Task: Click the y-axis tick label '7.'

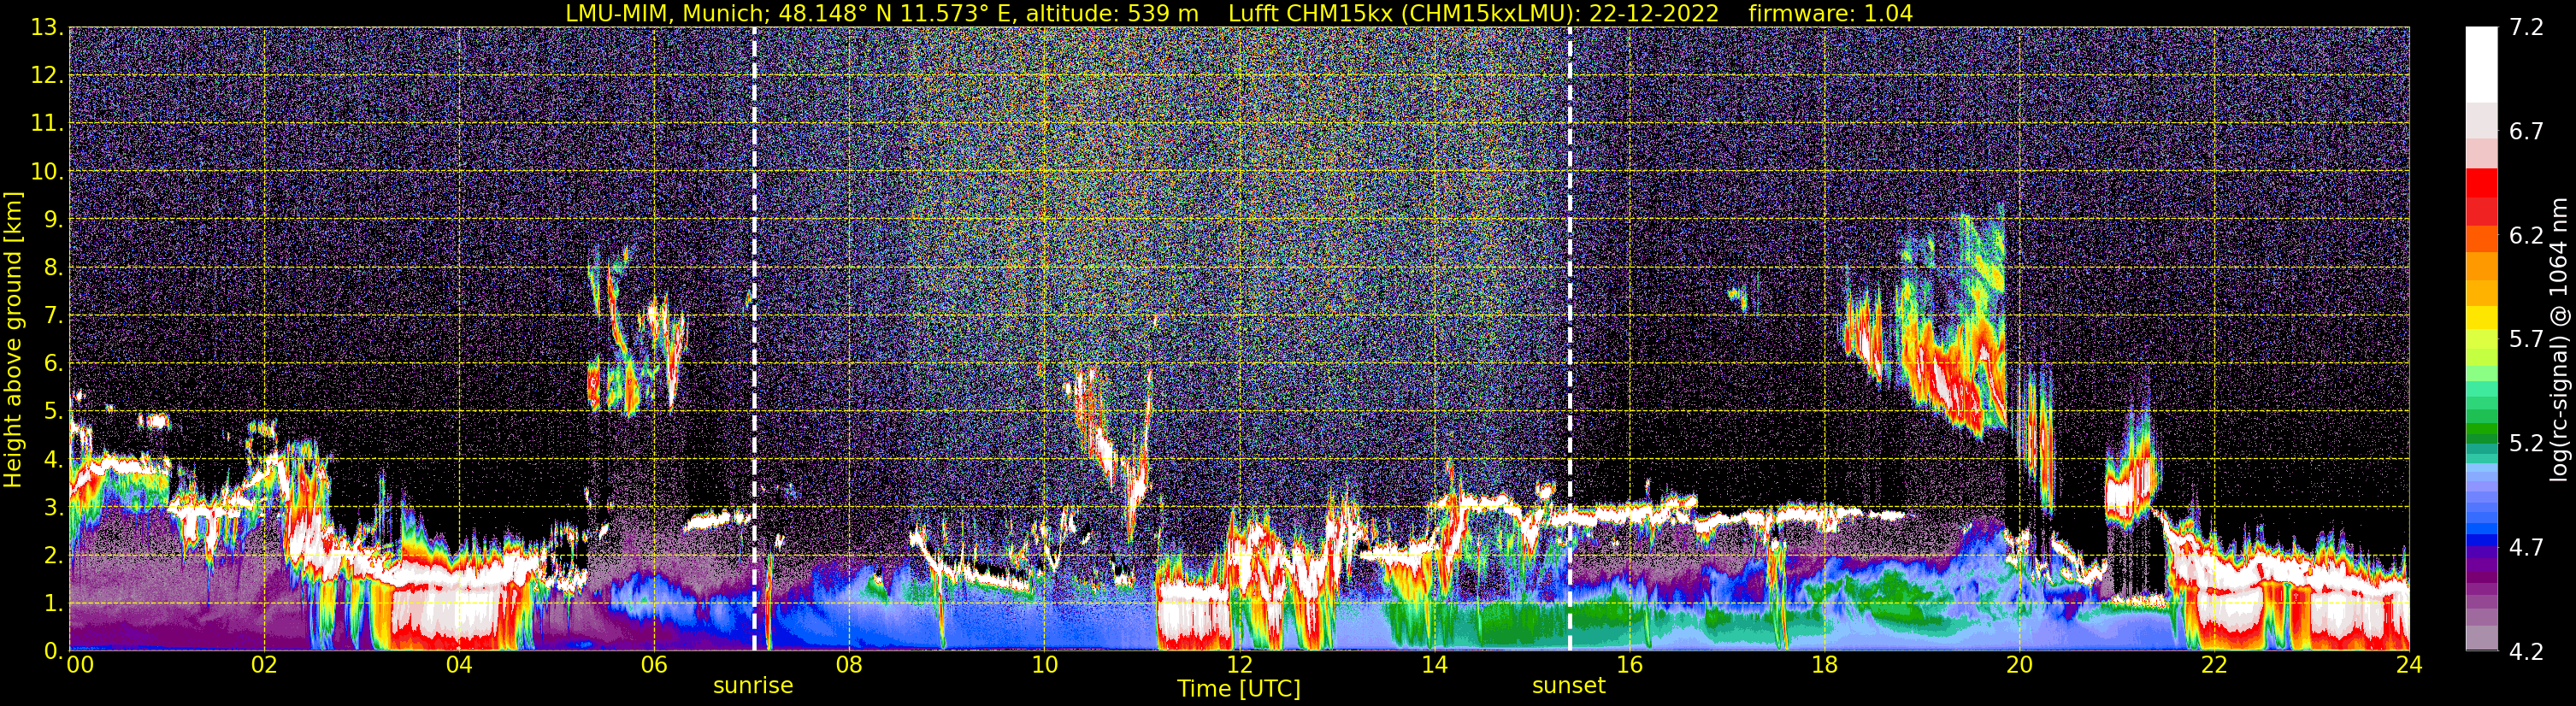Action: (x=54, y=316)
